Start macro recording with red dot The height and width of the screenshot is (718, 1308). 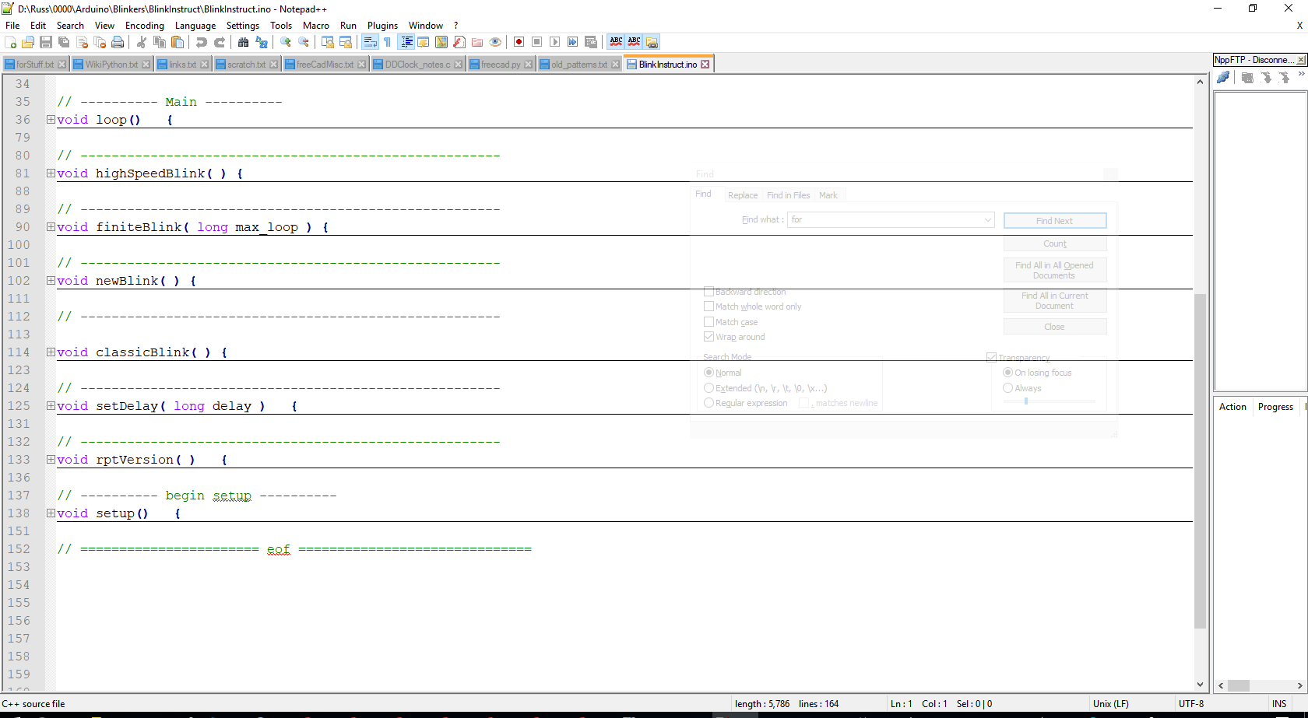tap(519, 42)
